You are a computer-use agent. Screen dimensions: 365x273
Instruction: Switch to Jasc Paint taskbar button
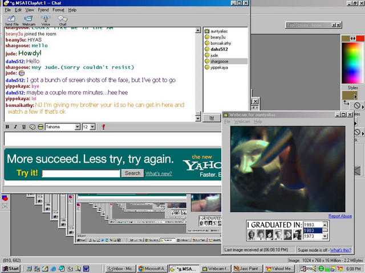[x=247, y=268]
